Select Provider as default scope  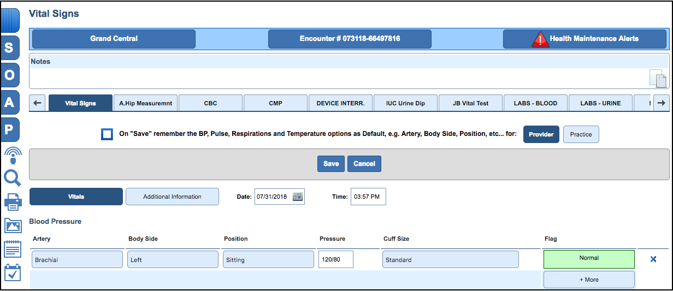(x=541, y=134)
